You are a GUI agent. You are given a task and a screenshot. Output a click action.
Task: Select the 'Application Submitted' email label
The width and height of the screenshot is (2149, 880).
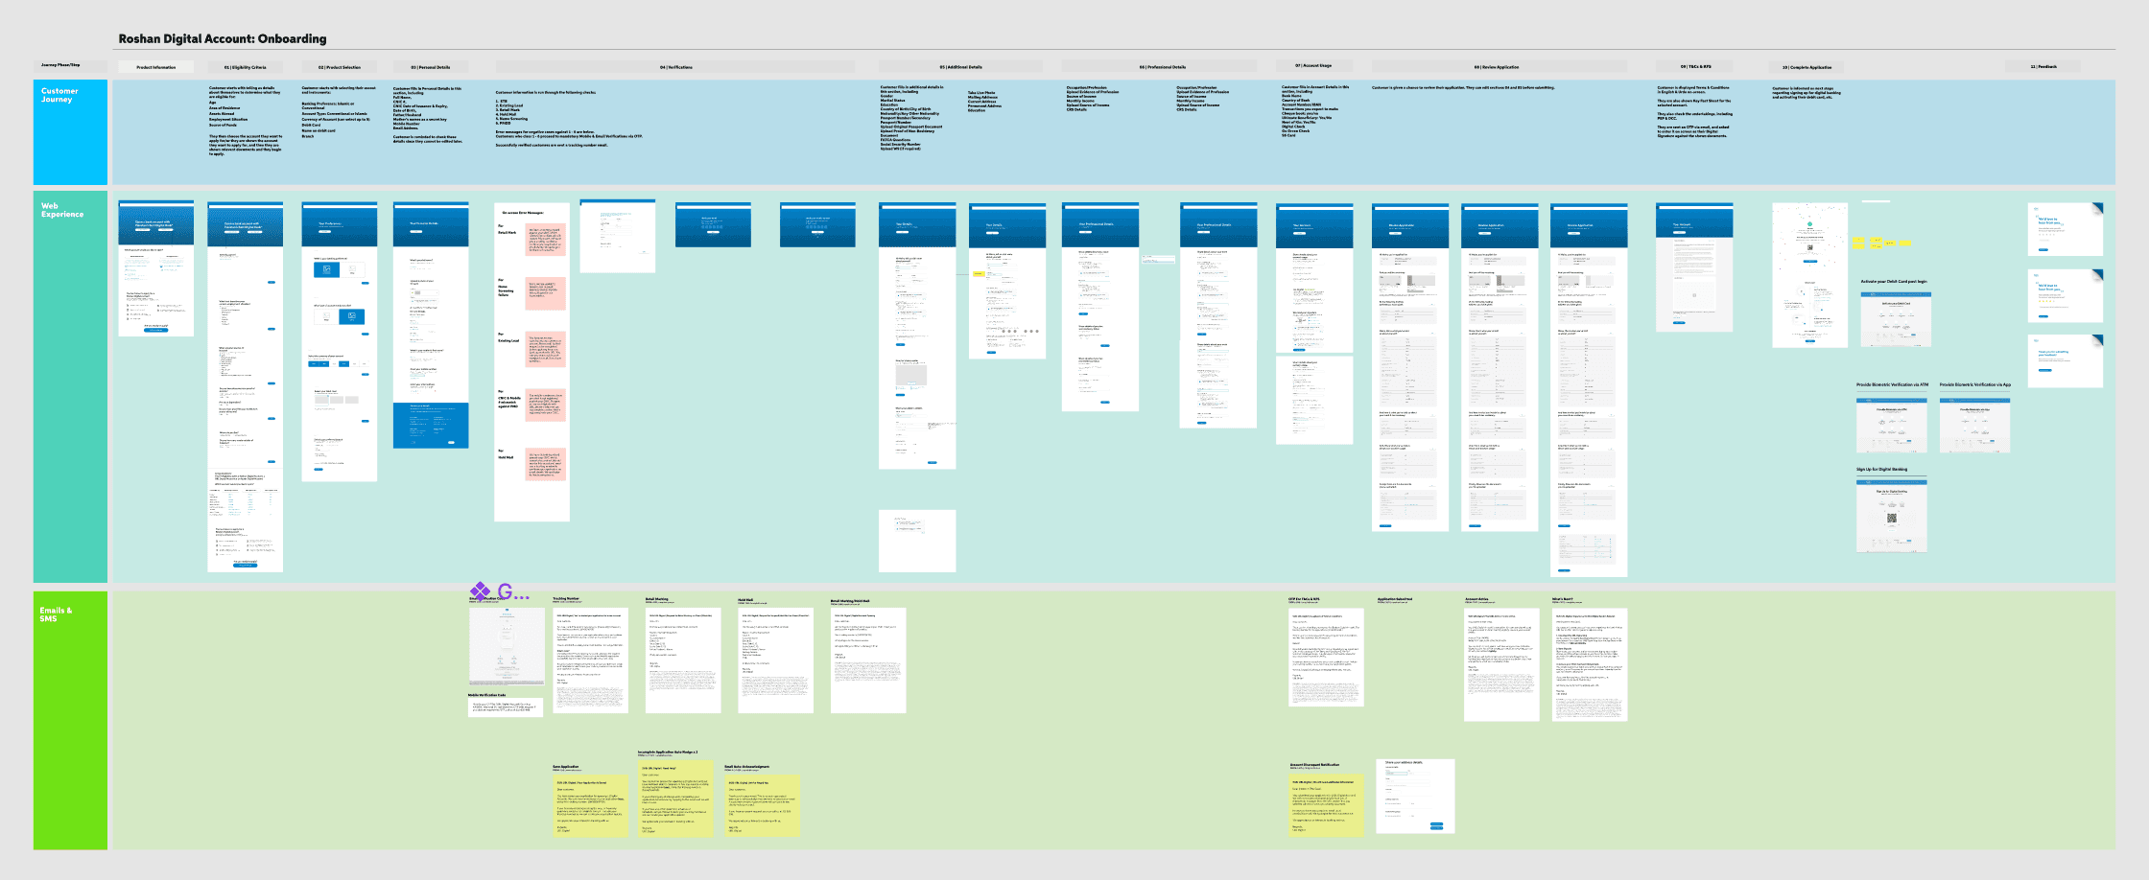click(x=1394, y=599)
